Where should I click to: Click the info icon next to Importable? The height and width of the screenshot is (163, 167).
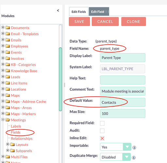pyautogui.click(x=134, y=147)
